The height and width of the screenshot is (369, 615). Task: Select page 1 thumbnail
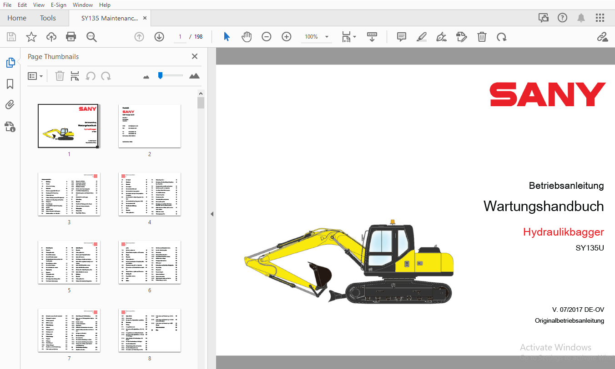coord(69,126)
